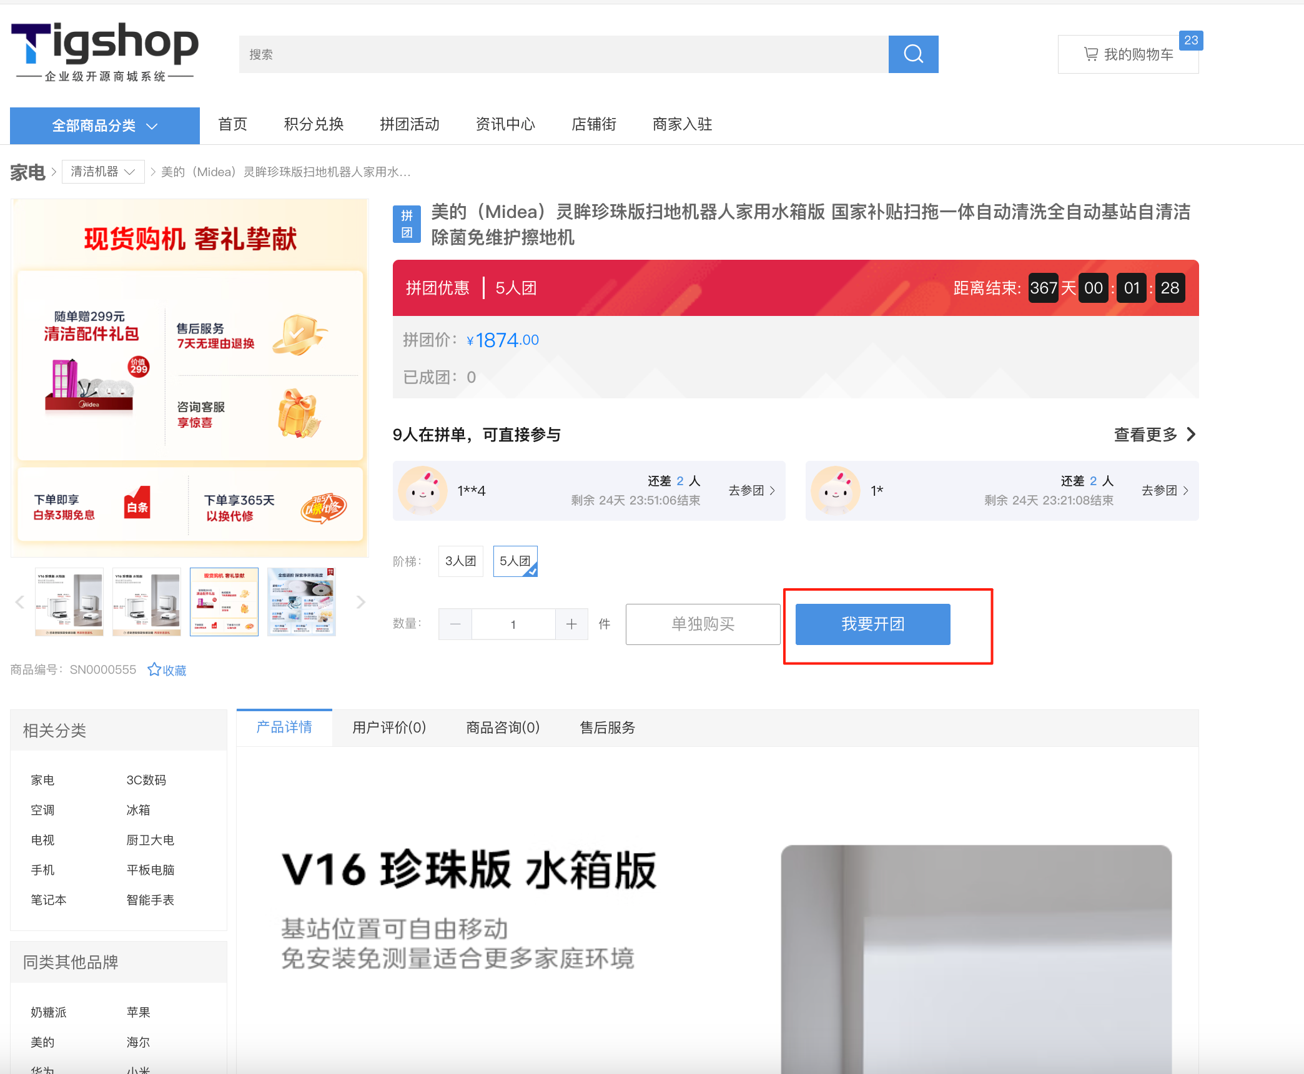The image size is (1304, 1074).
Task: Click the search magnifier icon button
Action: (913, 54)
